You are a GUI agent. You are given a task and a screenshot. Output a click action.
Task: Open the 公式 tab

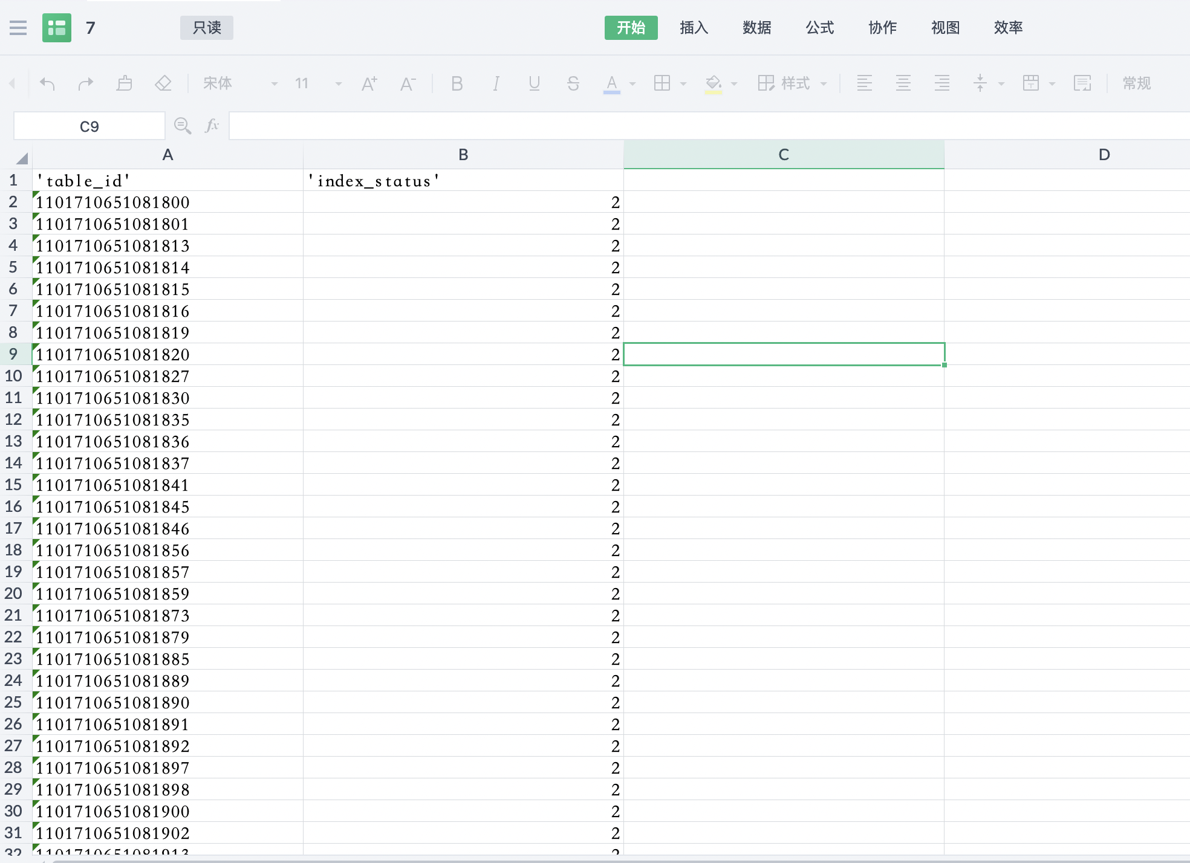[819, 28]
